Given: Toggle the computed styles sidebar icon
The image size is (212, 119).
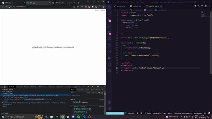Looking at the screenshot, I should (x=102, y=93).
